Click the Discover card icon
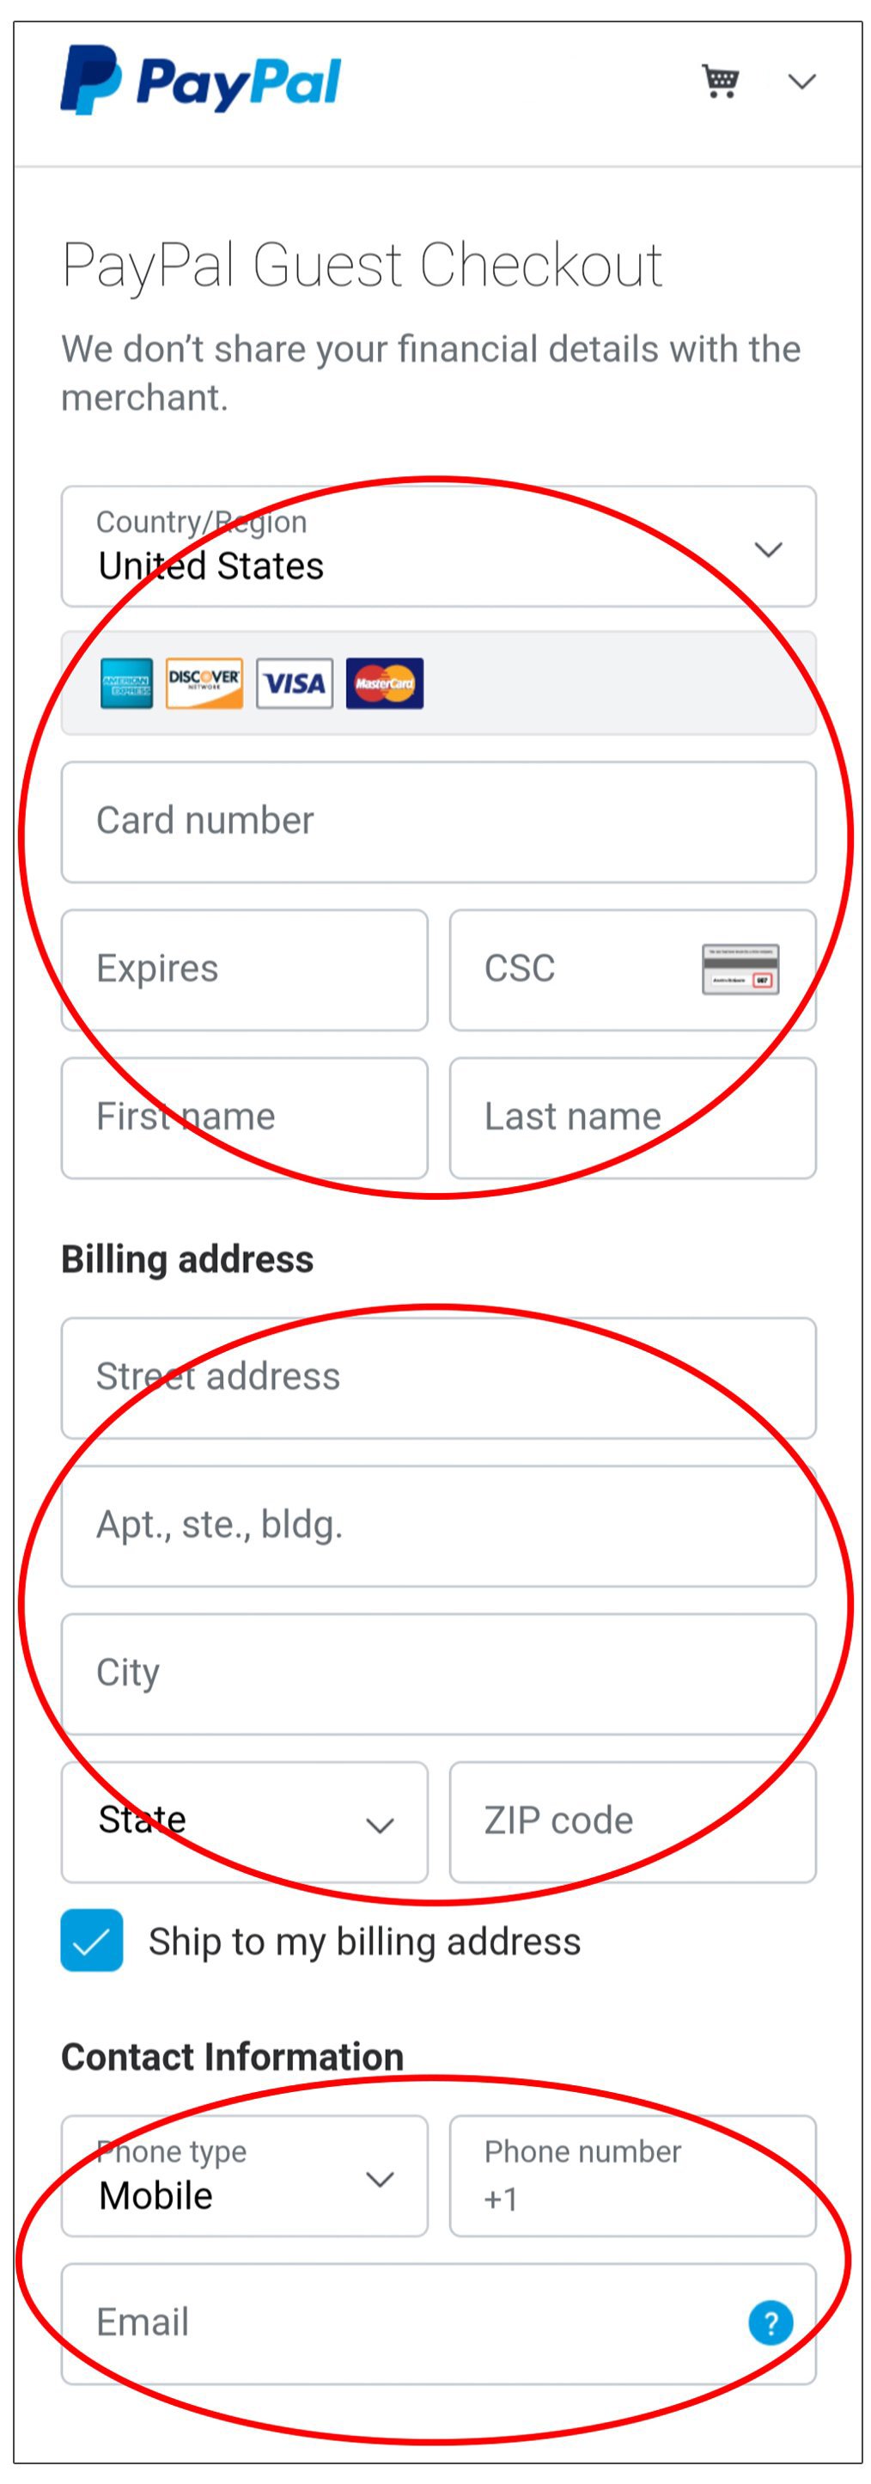Screen dimensions: 871x2484 click(204, 683)
